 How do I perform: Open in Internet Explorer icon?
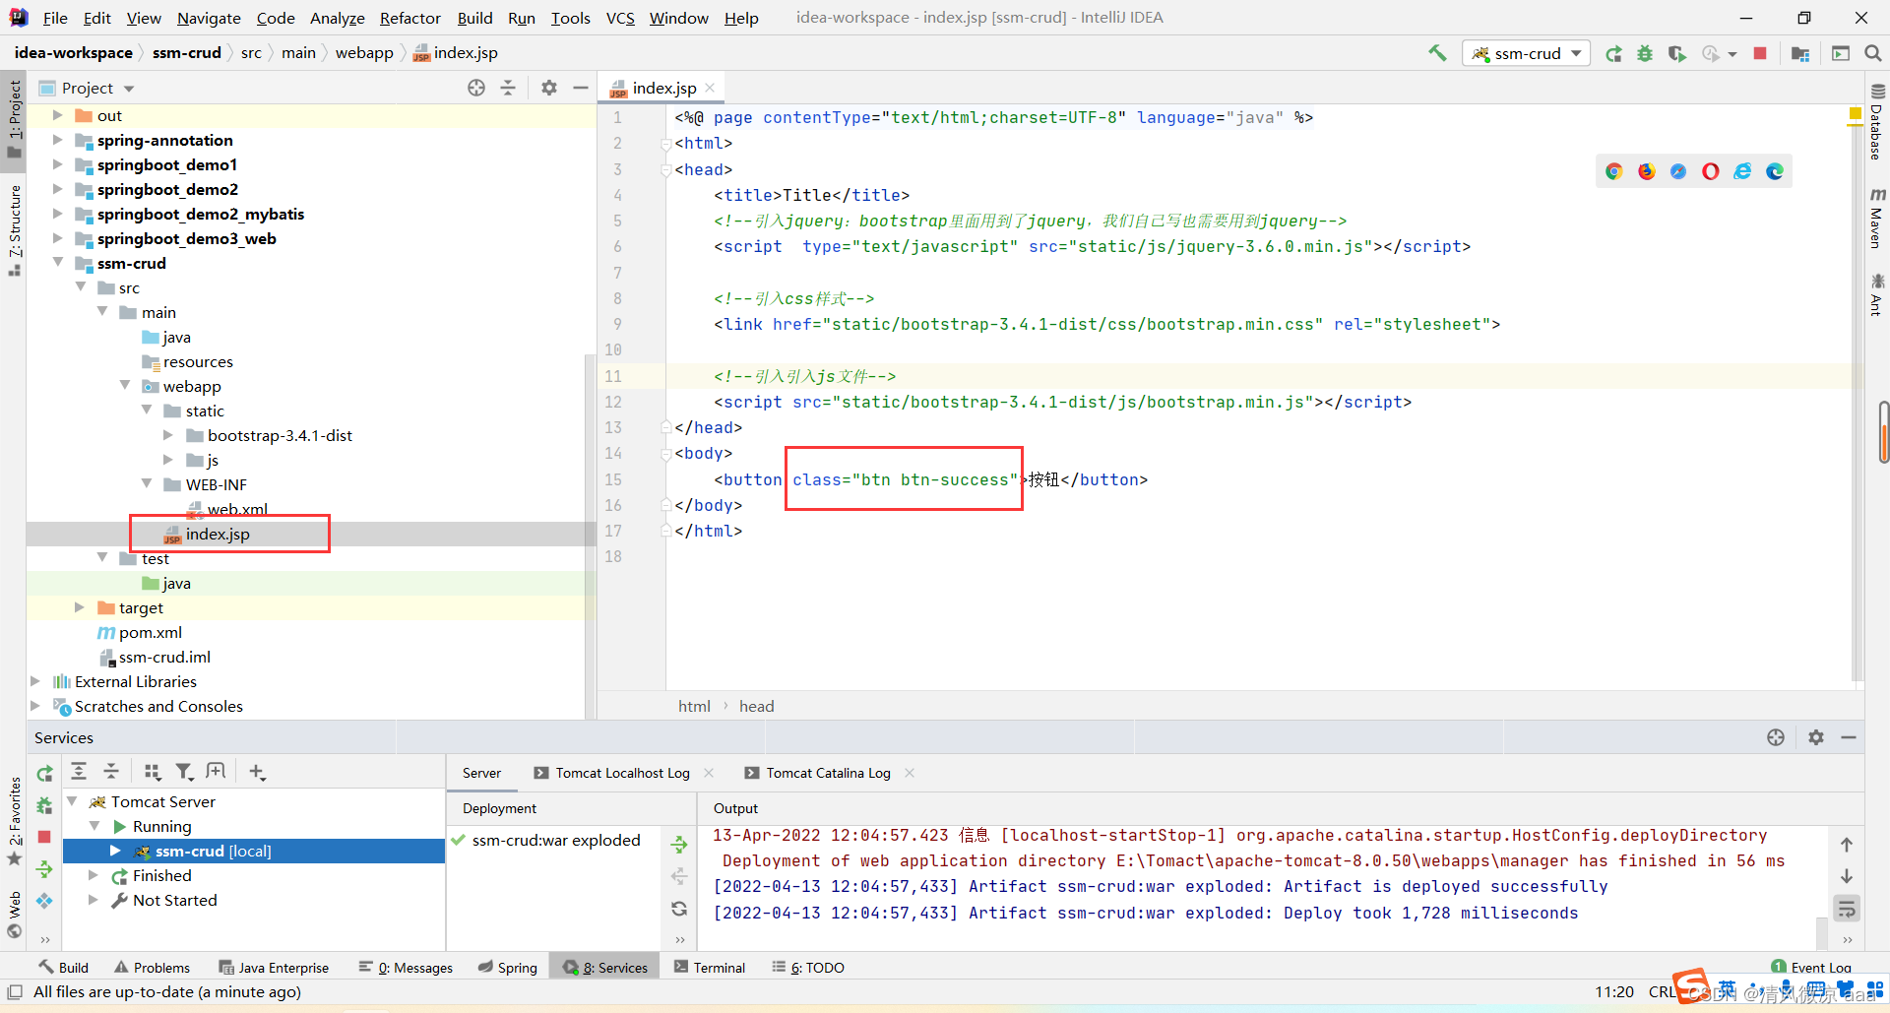coord(1742,171)
